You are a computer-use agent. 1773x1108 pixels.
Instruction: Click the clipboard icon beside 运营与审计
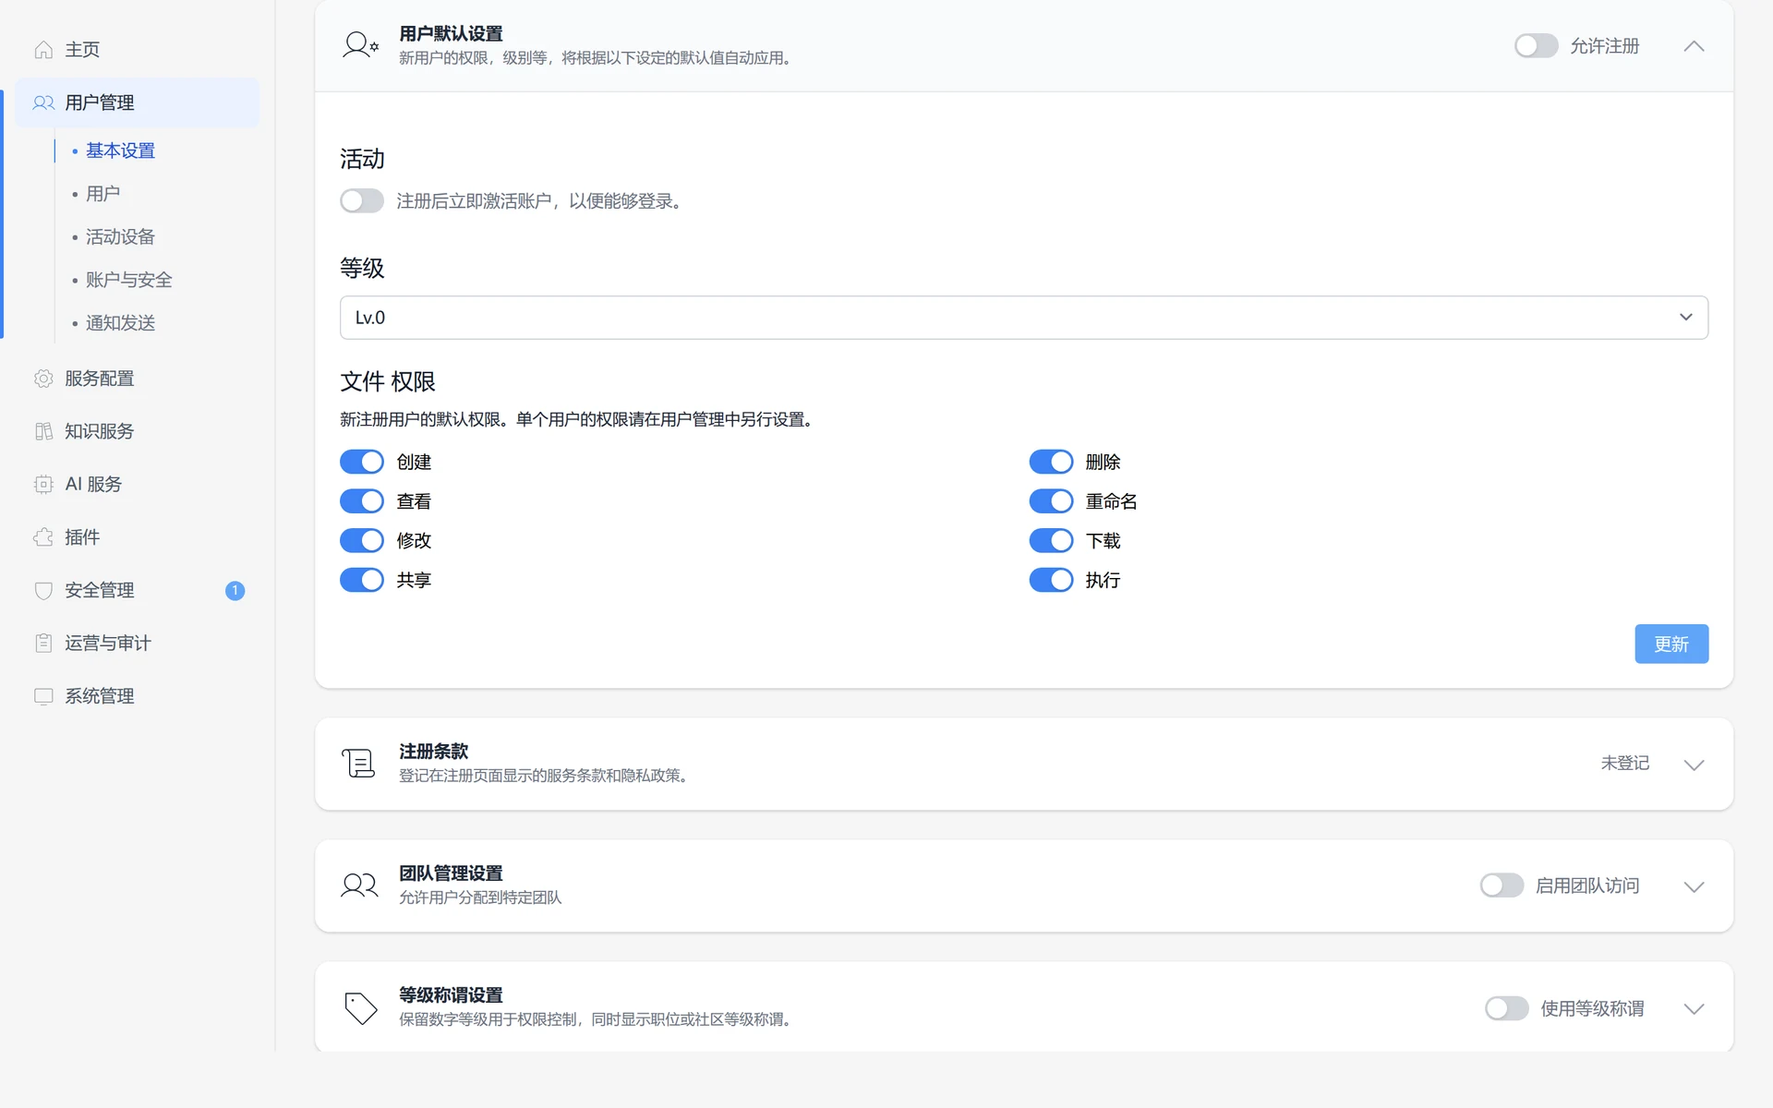pyautogui.click(x=43, y=643)
